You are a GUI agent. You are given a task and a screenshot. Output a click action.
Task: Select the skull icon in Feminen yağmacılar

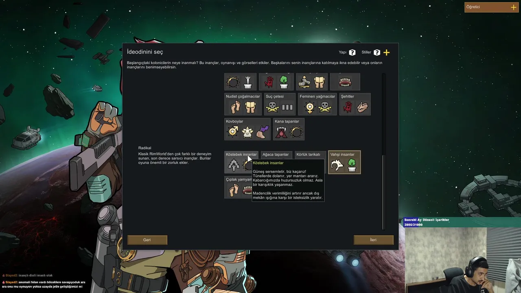coord(325,107)
